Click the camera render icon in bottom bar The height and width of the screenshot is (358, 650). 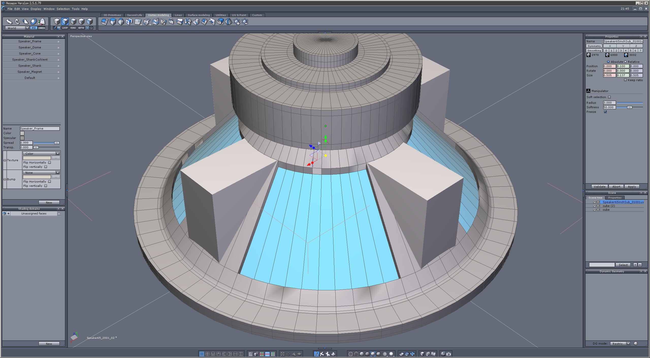coord(449,354)
